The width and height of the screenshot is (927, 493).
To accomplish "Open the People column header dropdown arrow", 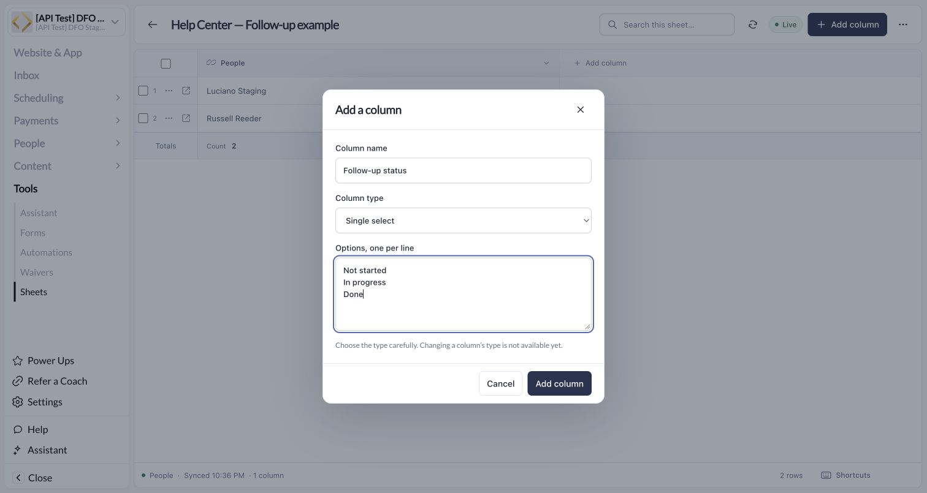I will [x=546, y=63].
